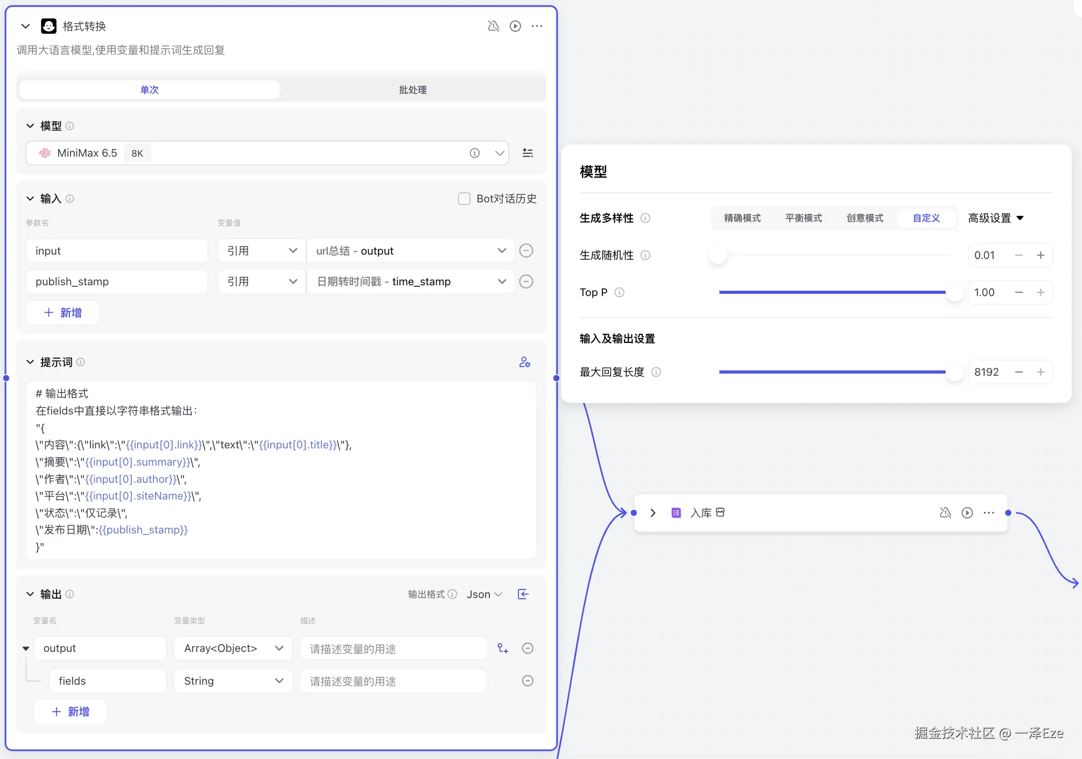Click the warning icon in 格式转换 header

493,26
